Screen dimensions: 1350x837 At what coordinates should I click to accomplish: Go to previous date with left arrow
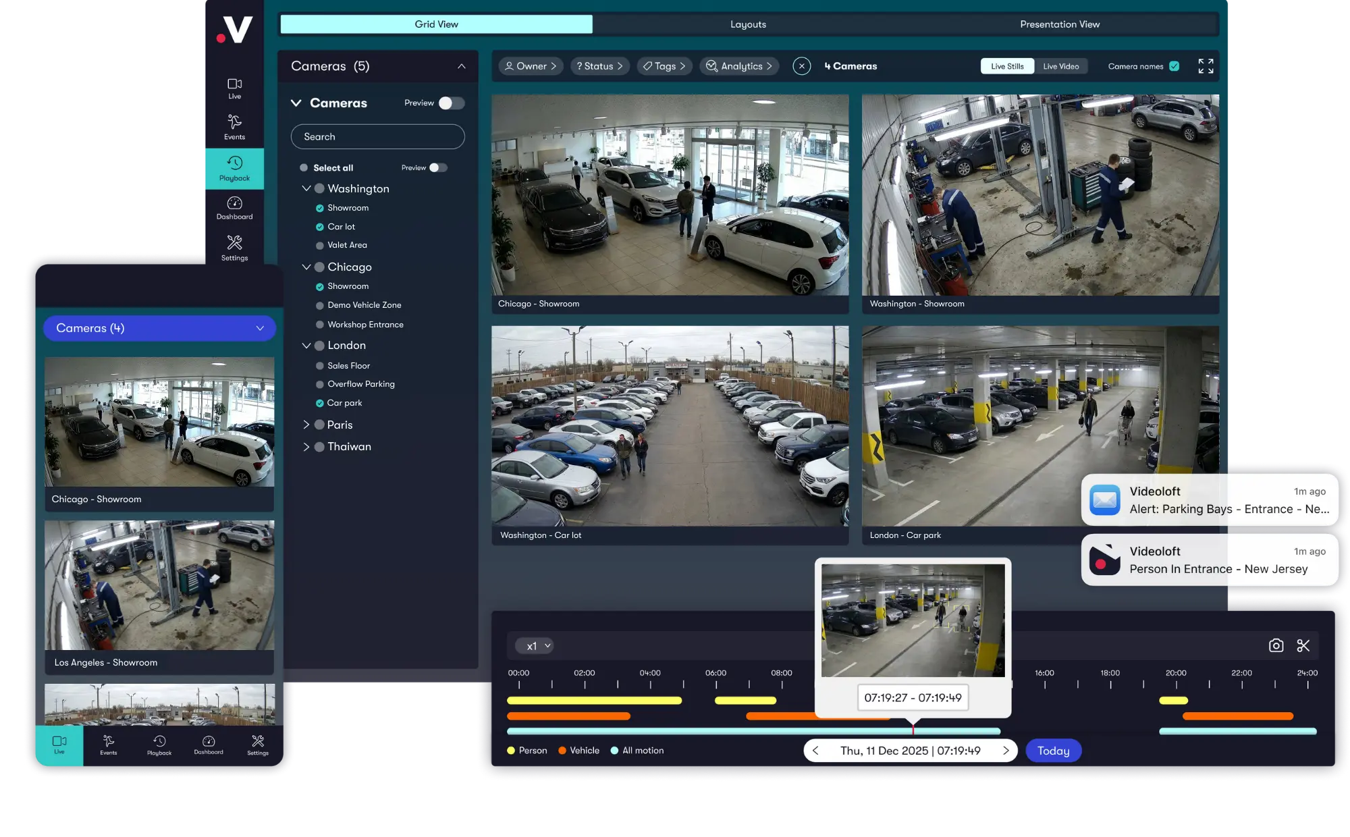(815, 751)
